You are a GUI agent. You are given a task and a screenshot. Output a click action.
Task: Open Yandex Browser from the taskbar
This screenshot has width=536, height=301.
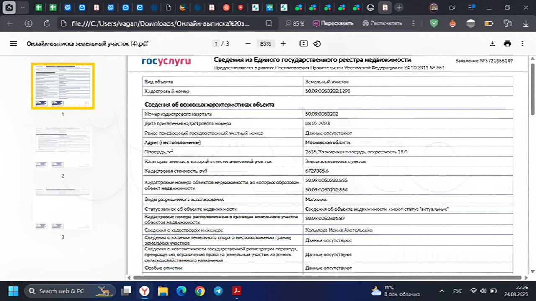[144, 291]
